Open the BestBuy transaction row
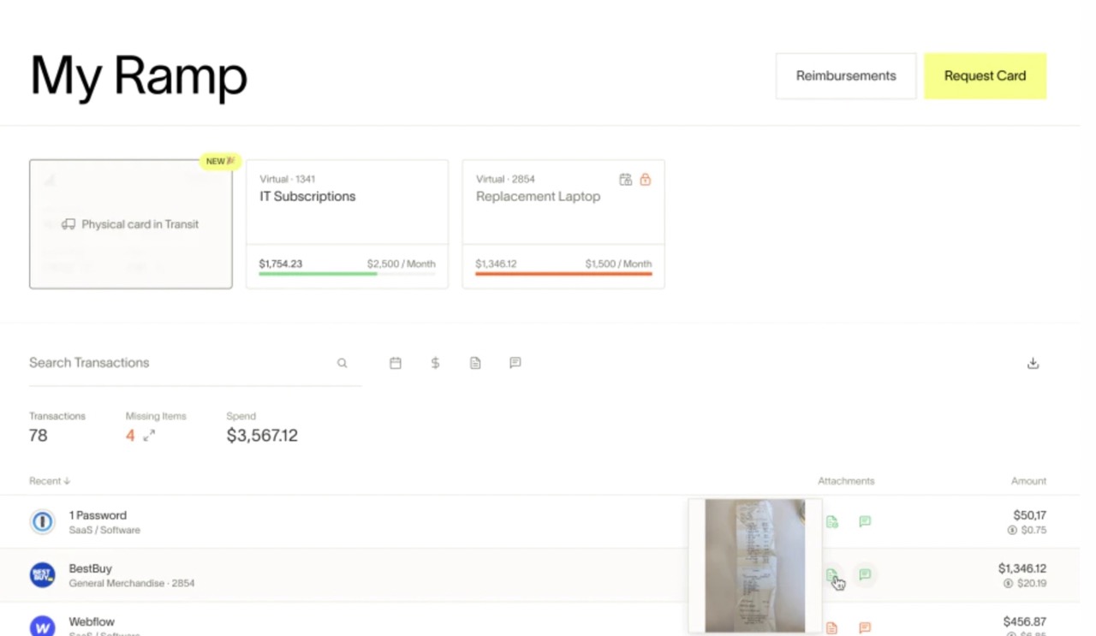 coord(539,575)
